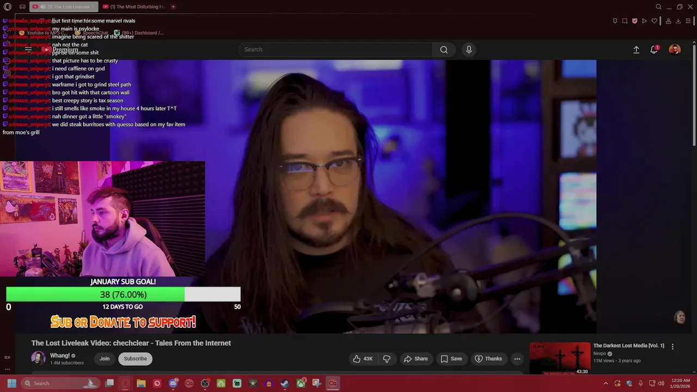
Task: Share the video
Action: [415, 359]
